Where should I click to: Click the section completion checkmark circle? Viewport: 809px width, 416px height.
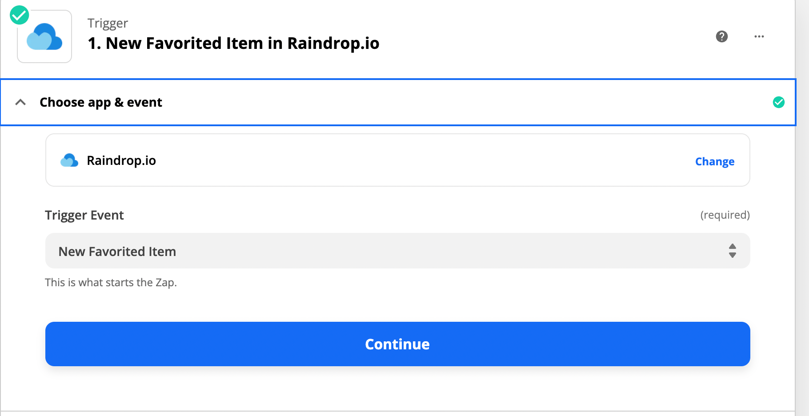pos(779,103)
